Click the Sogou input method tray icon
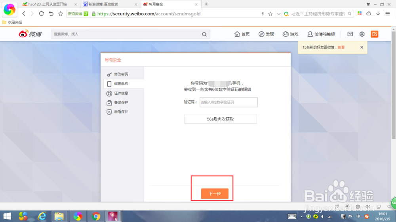This screenshot has height=222, width=396. pos(366,216)
